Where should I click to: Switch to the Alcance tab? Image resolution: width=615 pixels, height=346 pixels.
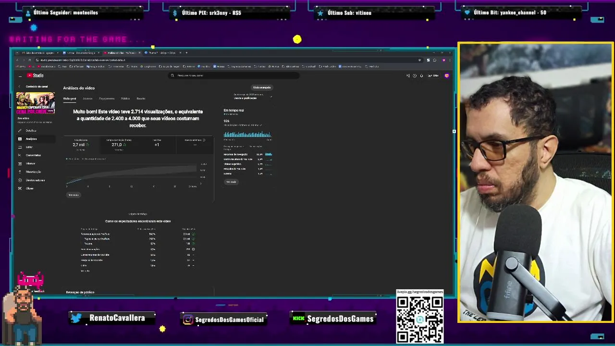coord(87,99)
